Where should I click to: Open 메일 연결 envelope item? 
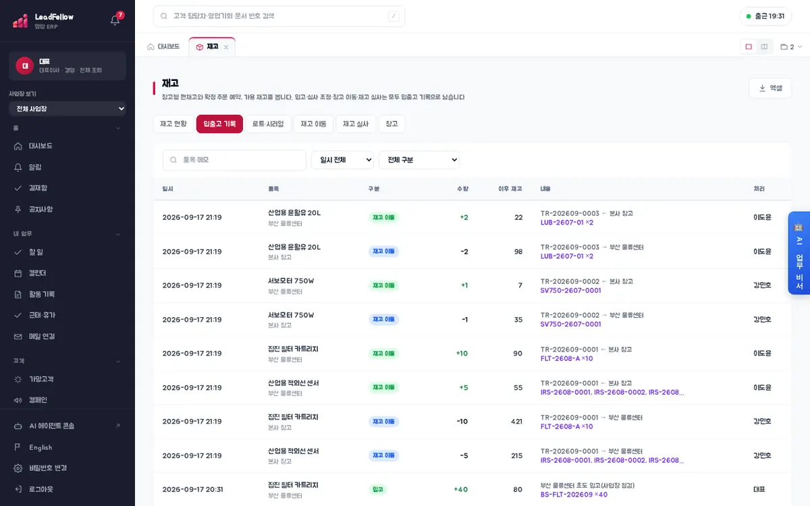pyautogui.click(x=67, y=336)
